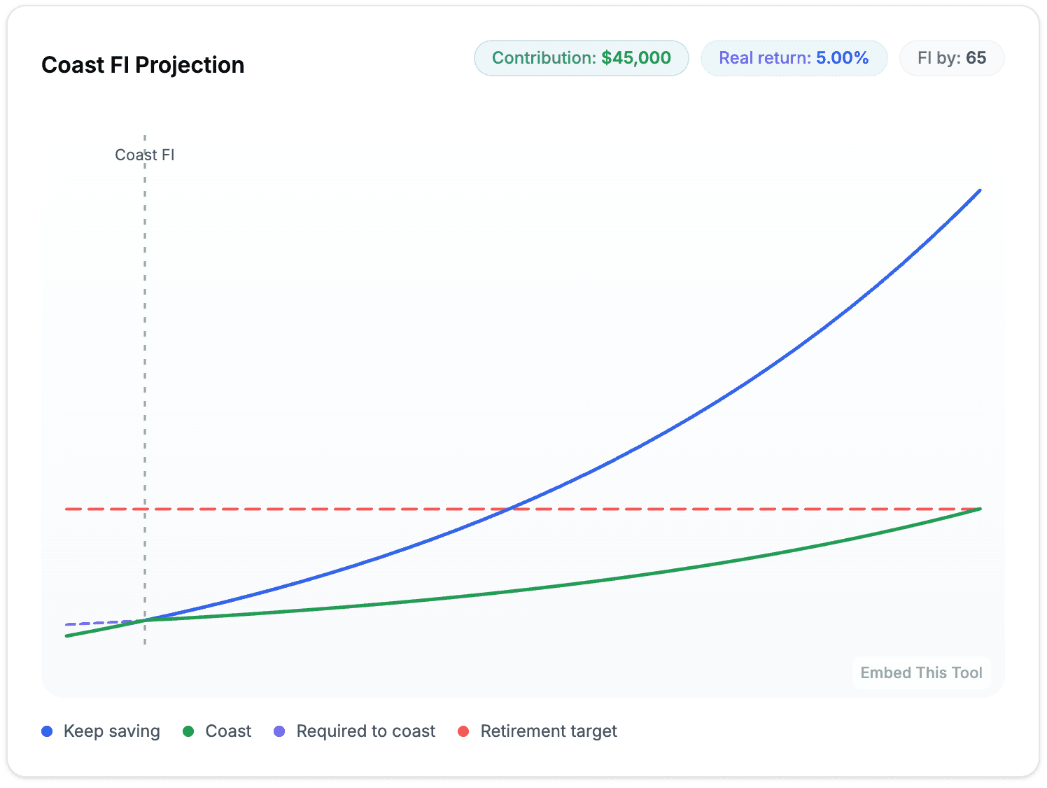Click the FI by 65 pill
This screenshot has width=1047, height=788.
tap(951, 58)
